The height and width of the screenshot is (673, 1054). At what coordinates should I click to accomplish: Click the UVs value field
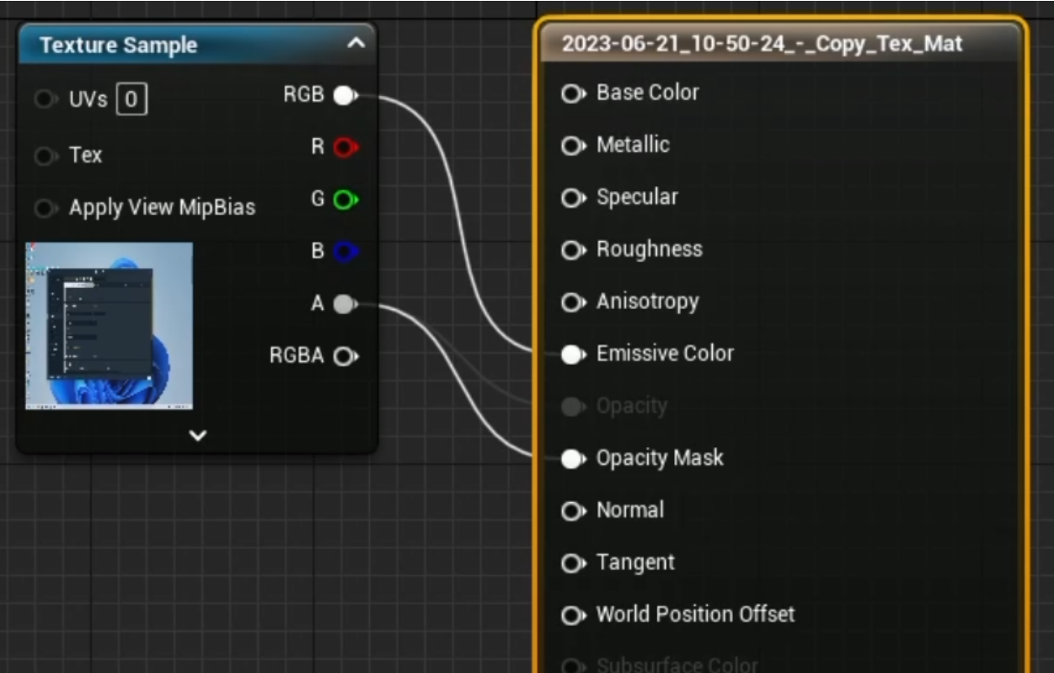(x=131, y=100)
